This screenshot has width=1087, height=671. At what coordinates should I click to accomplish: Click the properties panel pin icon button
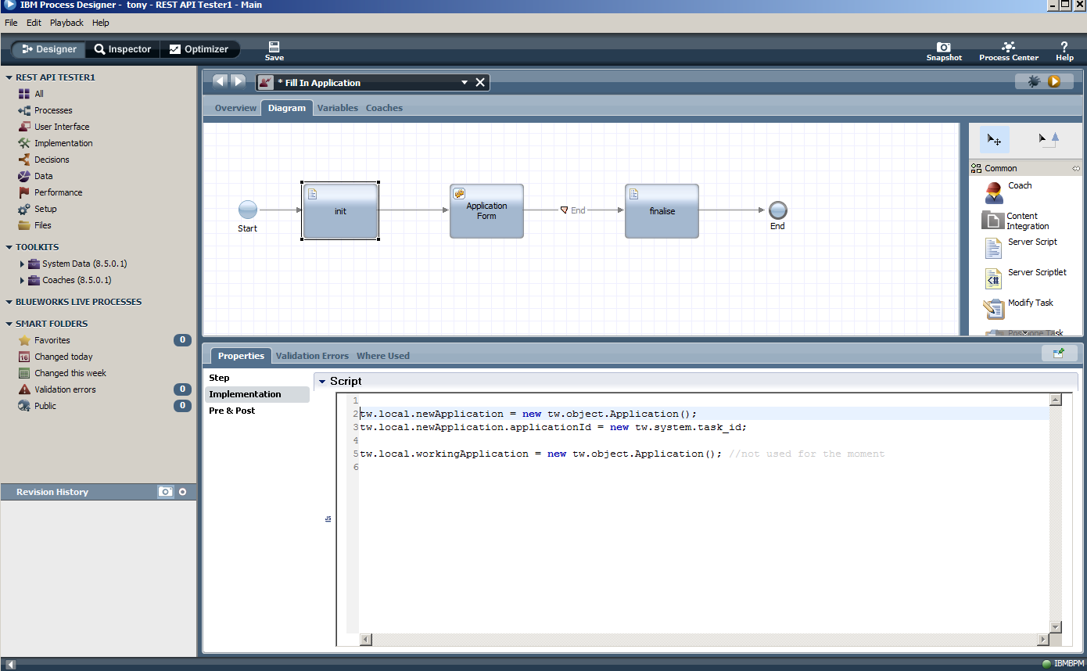coord(1059,353)
